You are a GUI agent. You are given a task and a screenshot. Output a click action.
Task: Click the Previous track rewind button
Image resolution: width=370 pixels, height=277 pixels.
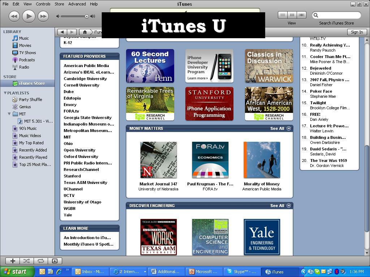14,16
